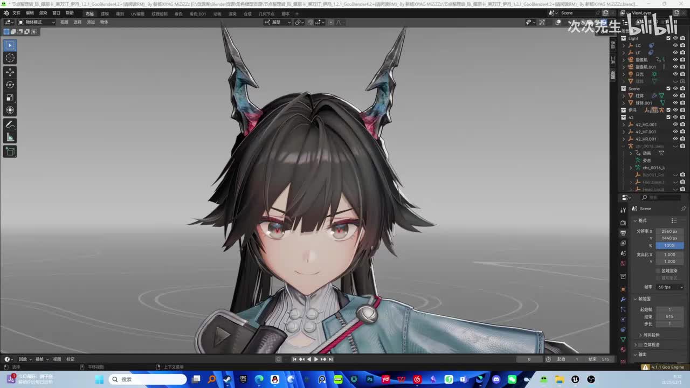This screenshot has height=388, width=690.
Task: Click the end frame 515 field
Action: tap(670, 316)
